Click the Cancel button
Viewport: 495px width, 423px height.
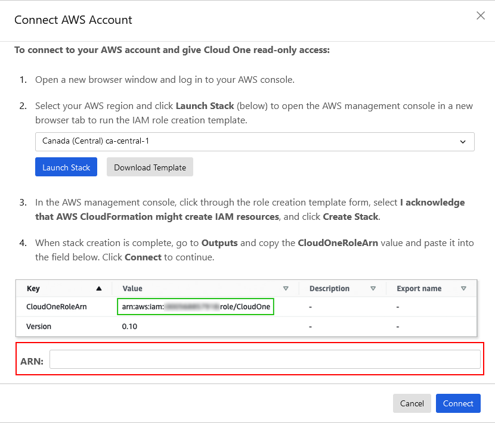point(412,403)
